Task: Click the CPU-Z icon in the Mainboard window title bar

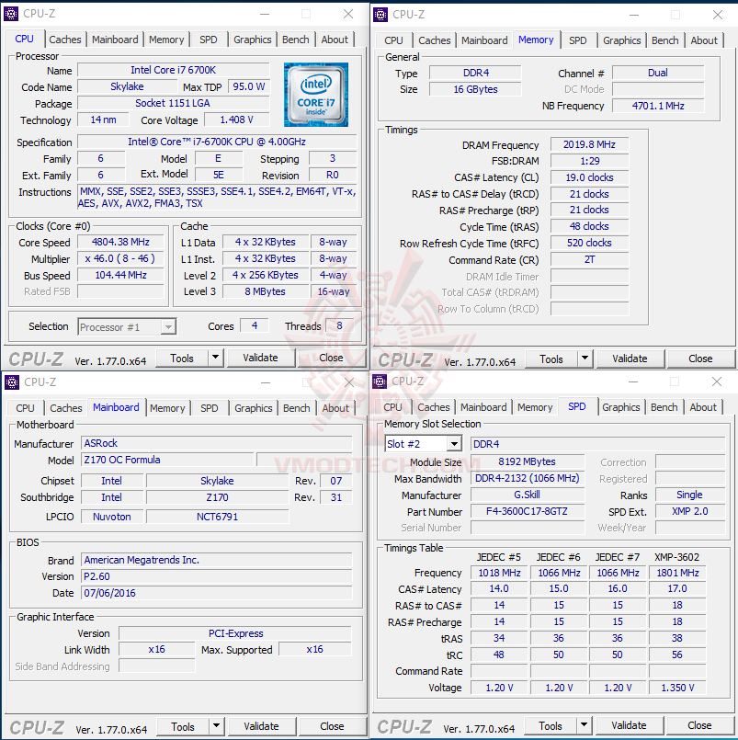Action: tap(11, 382)
